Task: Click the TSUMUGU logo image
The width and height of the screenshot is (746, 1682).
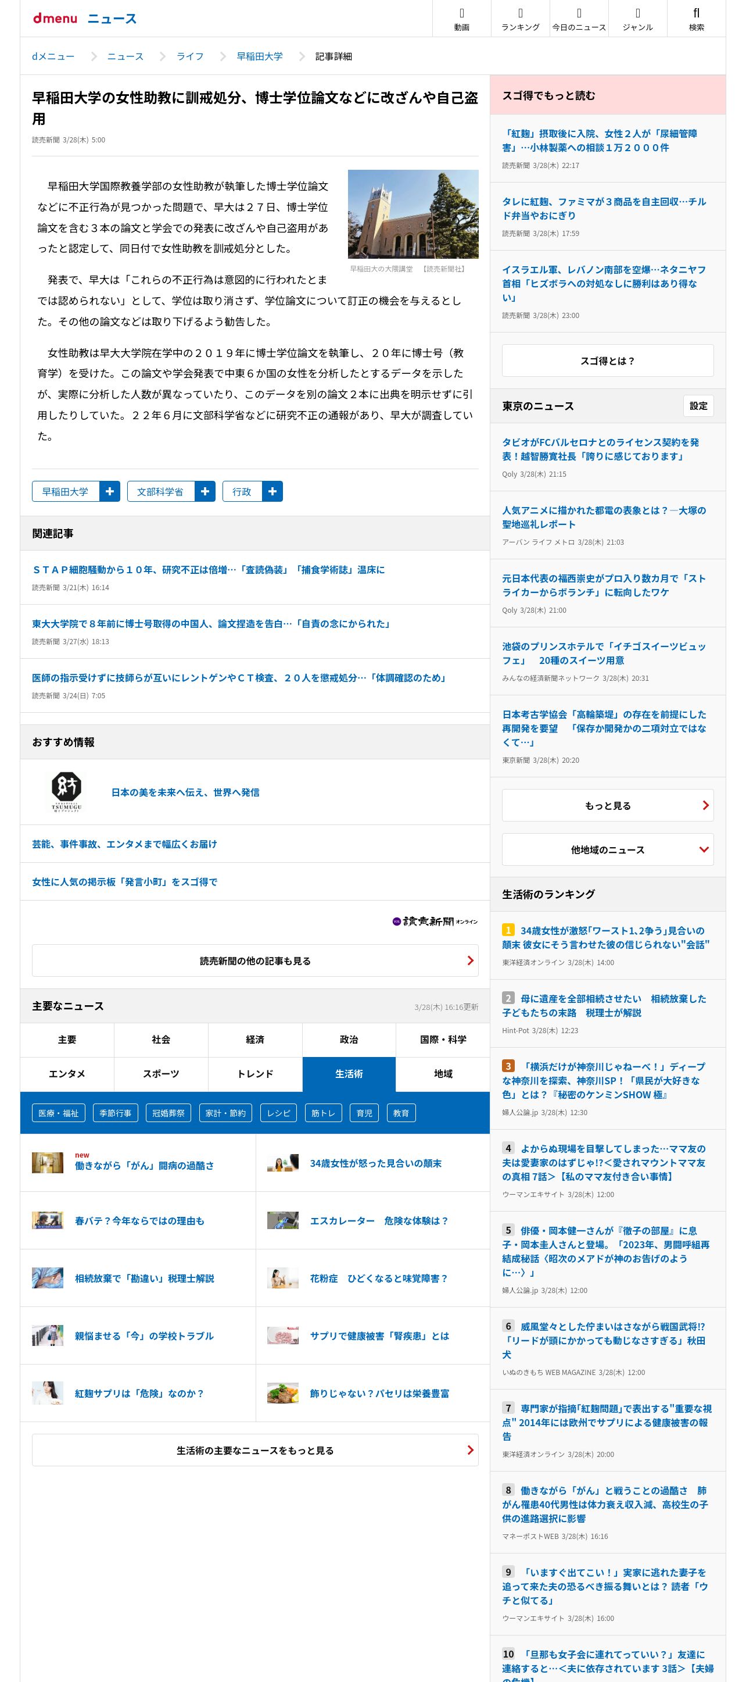Action: coord(67,791)
